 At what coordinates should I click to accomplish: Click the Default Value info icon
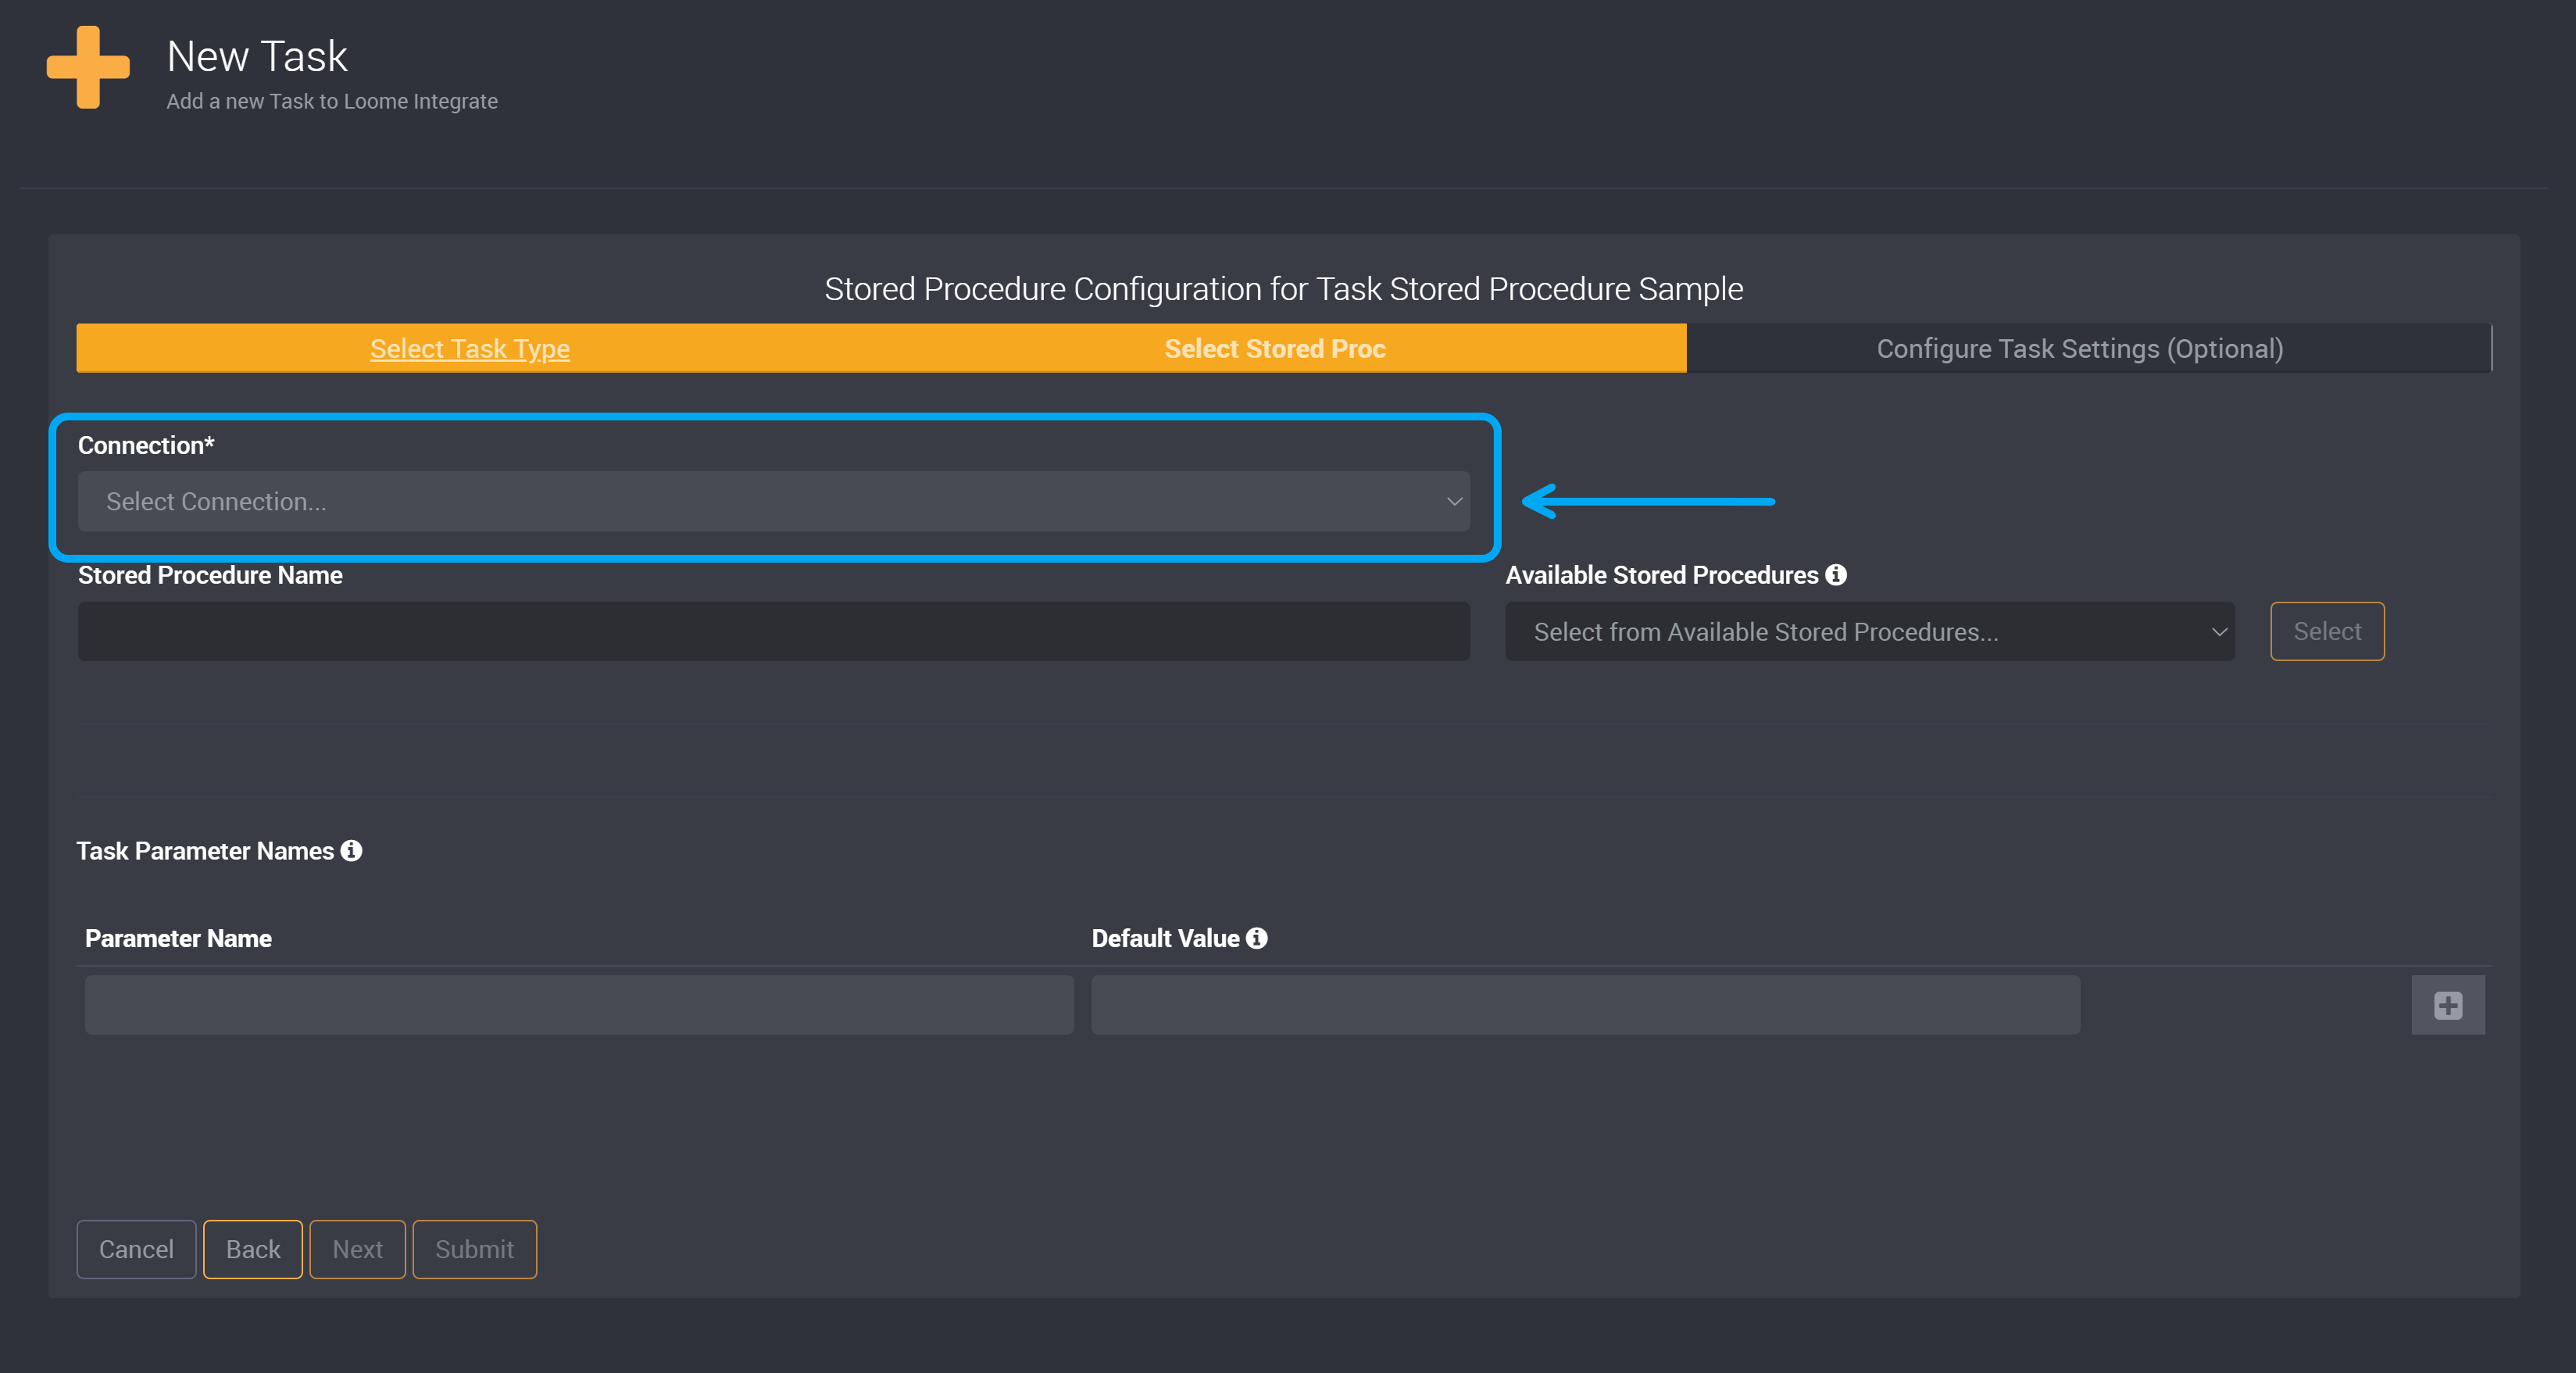point(1257,938)
